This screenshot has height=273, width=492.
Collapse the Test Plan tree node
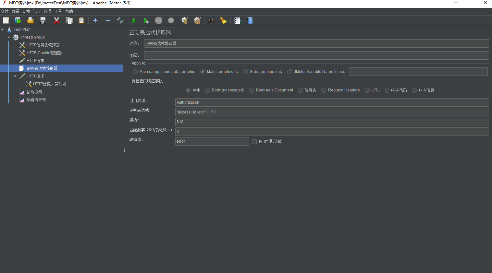coord(3,30)
